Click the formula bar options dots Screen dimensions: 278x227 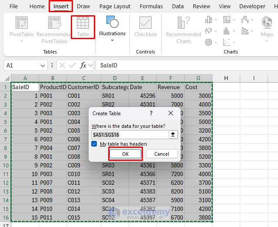(x=52, y=65)
